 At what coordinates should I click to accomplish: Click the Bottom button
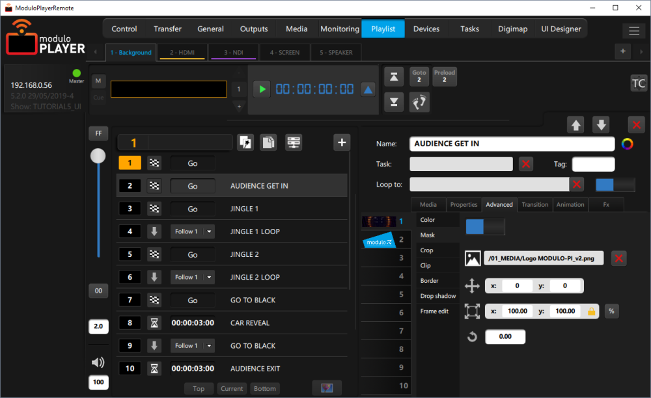click(x=265, y=388)
